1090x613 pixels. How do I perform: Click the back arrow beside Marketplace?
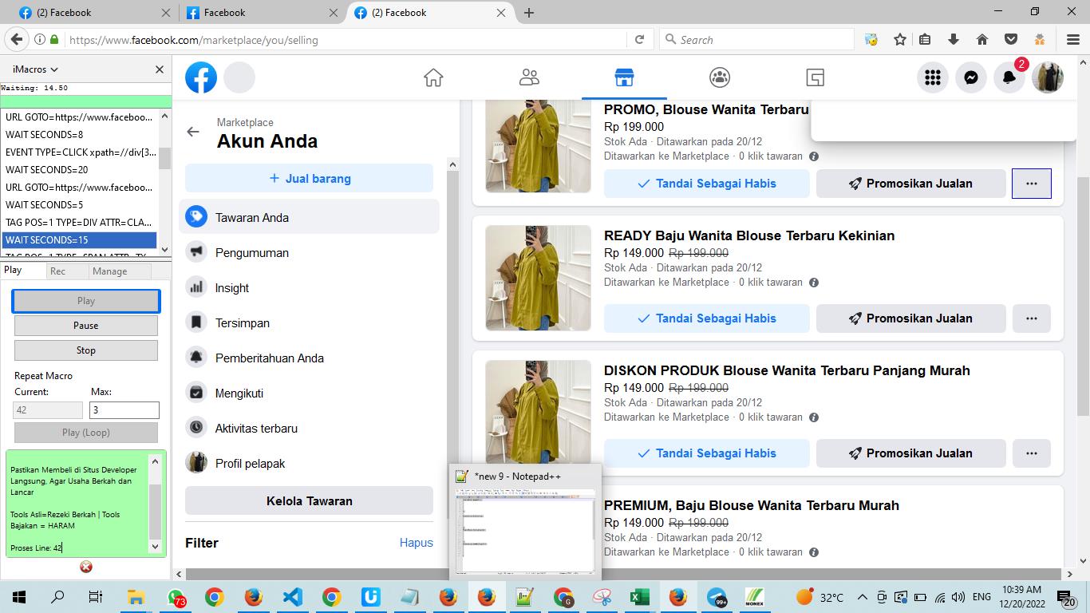(193, 132)
